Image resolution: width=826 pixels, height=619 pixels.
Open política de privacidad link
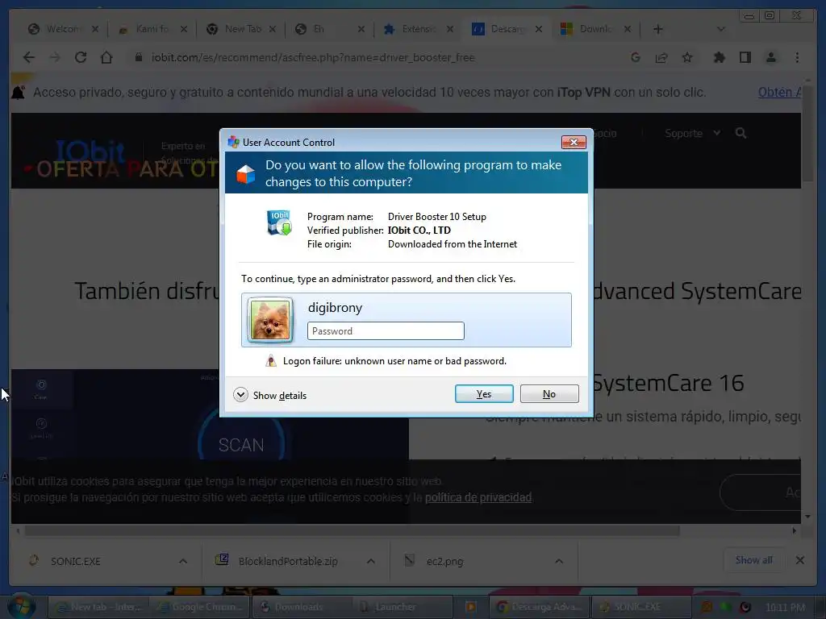click(478, 497)
